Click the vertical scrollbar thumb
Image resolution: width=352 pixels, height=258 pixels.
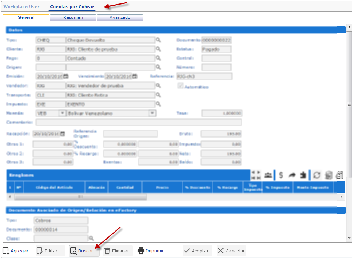(x=349, y=104)
